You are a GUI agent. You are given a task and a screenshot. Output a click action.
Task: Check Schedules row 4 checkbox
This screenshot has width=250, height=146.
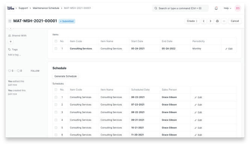tap(56, 120)
